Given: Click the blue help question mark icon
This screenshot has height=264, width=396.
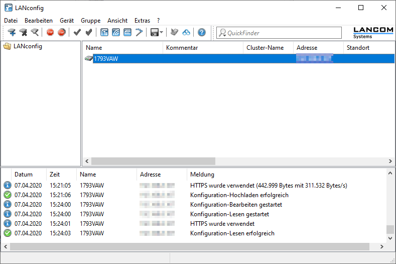Looking at the screenshot, I should click(x=202, y=32).
